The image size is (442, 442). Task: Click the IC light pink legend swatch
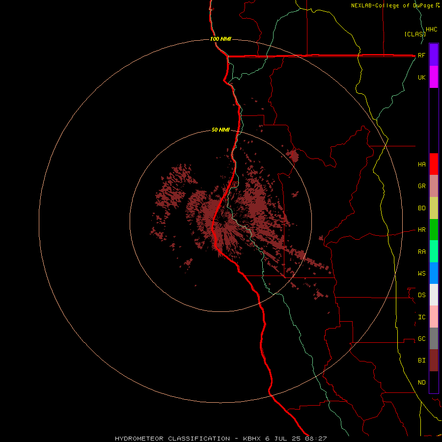tap(434, 317)
